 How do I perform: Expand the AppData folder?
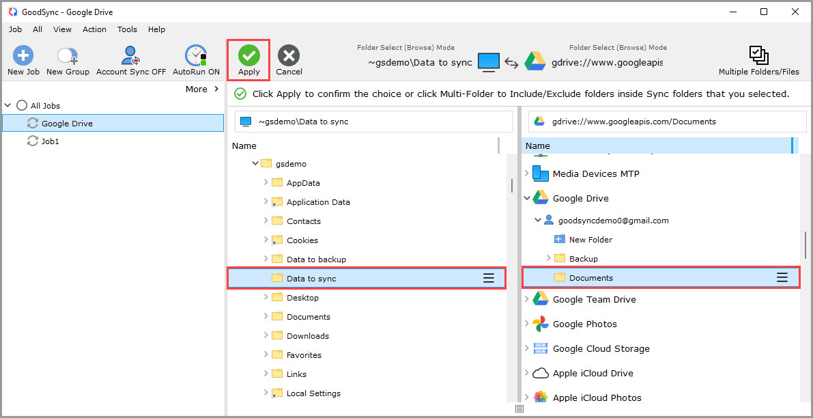point(266,183)
